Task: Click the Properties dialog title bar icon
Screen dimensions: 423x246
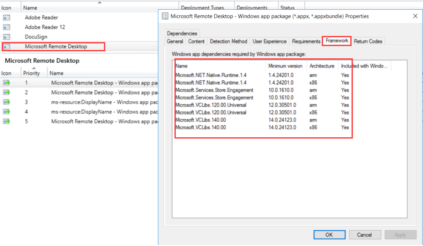Action: point(165,16)
